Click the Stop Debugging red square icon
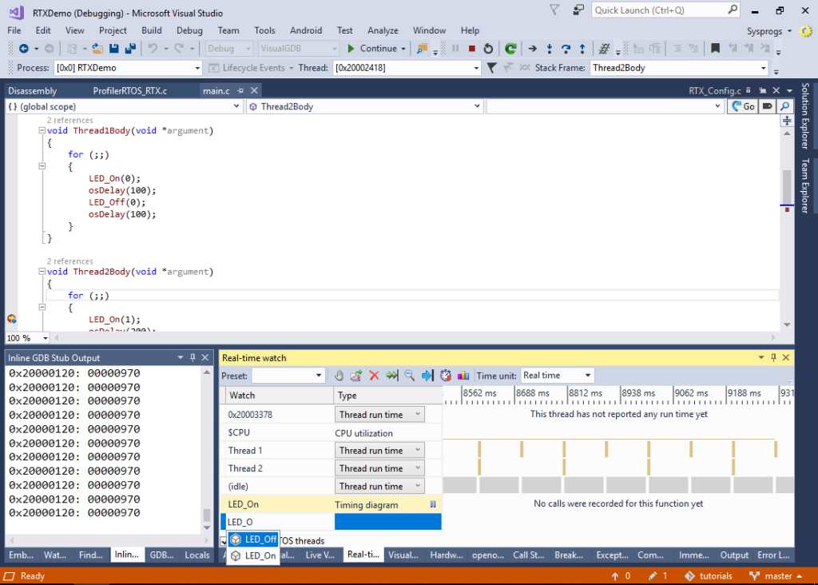 [471, 49]
